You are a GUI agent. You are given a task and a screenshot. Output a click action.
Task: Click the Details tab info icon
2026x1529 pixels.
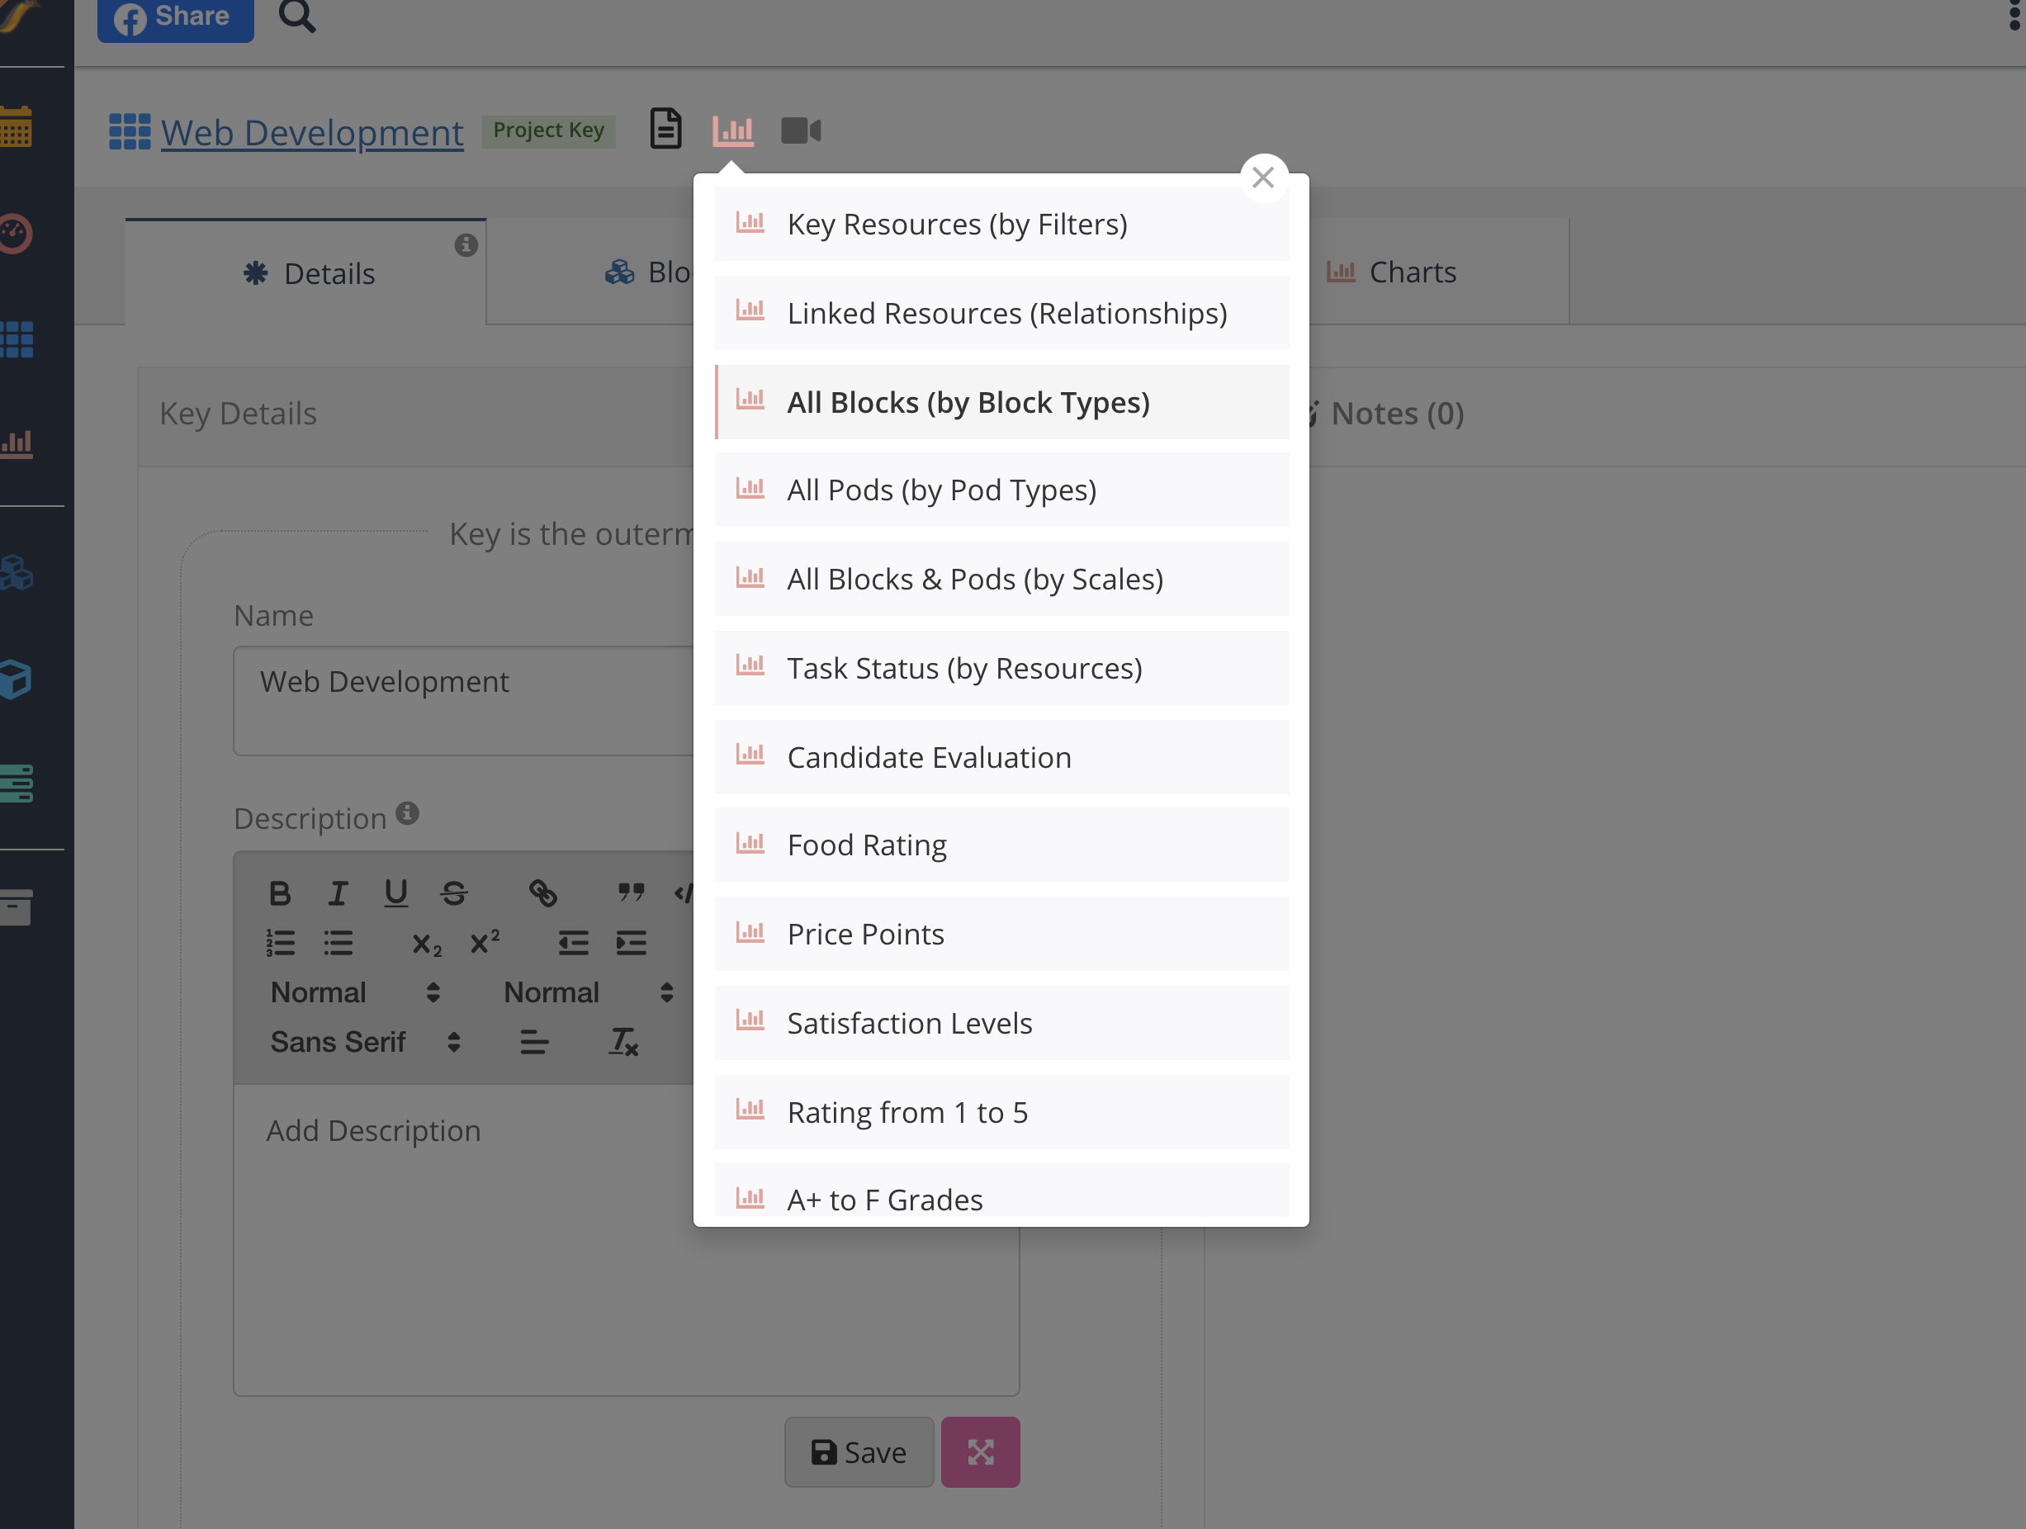point(466,244)
